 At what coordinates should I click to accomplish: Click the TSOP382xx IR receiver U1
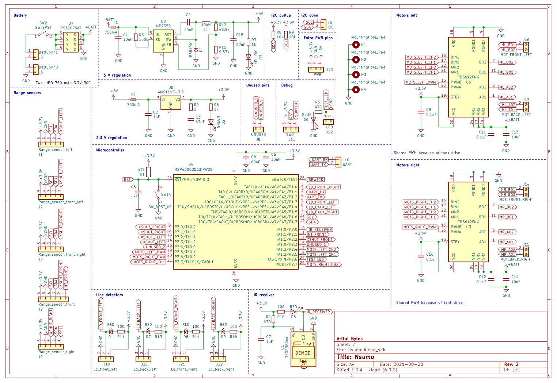click(x=303, y=349)
